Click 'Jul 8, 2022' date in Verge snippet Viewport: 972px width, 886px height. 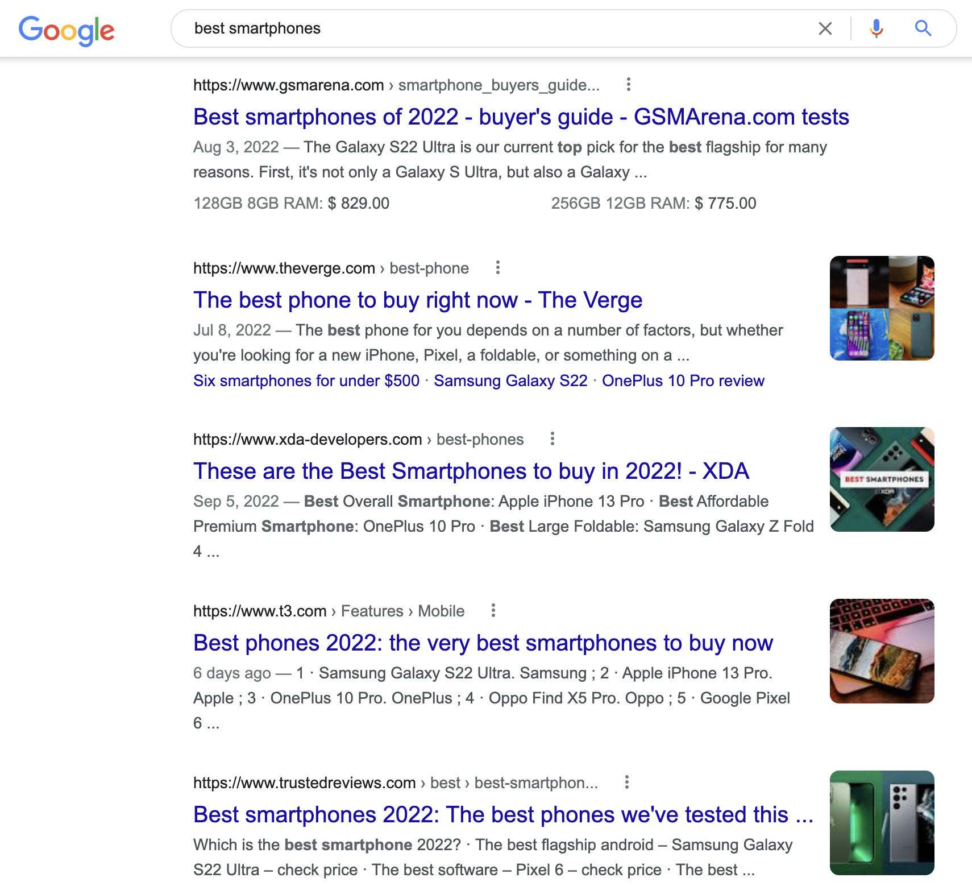pyautogui.click(x=232, y=330)
